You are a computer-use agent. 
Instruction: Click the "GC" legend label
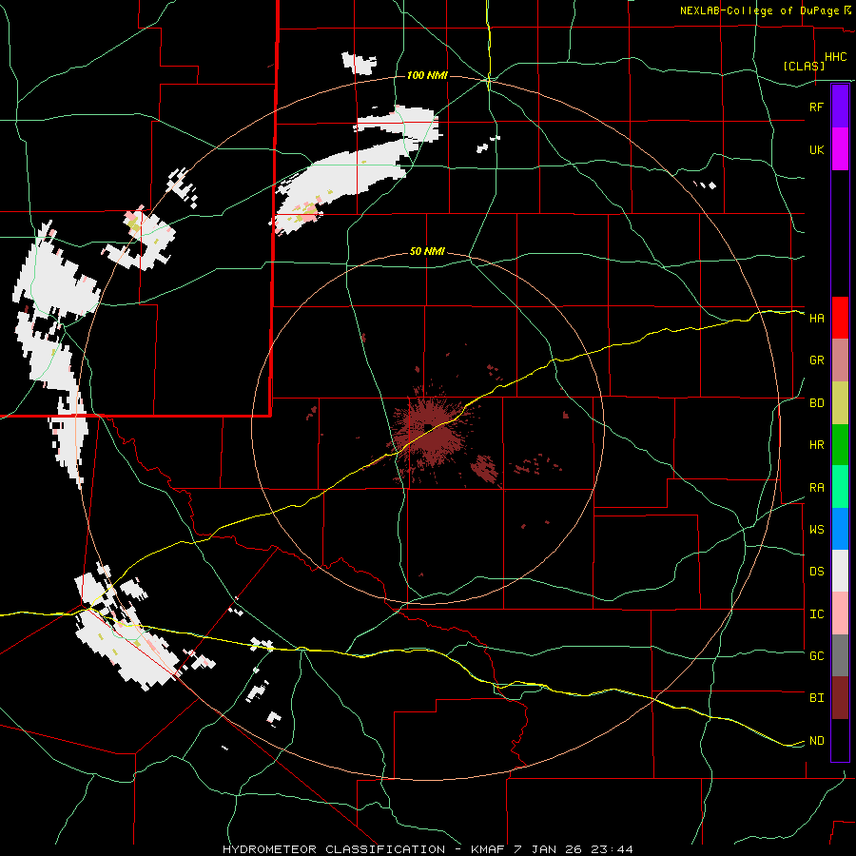817,656
